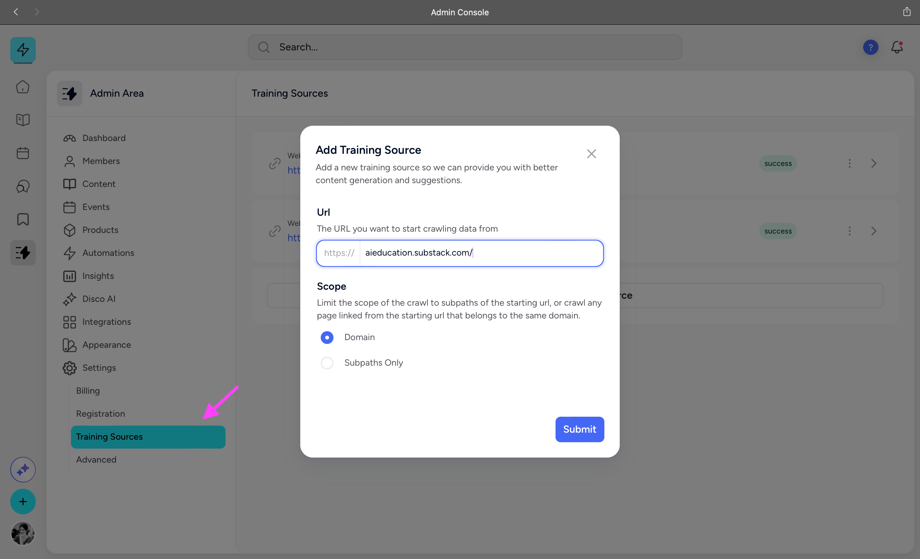920x559 pixels.
Task: Select the Subpaths Only radio option
Action: coord(327,363)
